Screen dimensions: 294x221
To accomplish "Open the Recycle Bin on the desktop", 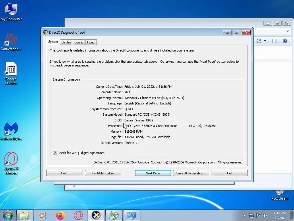I will 280,195.
